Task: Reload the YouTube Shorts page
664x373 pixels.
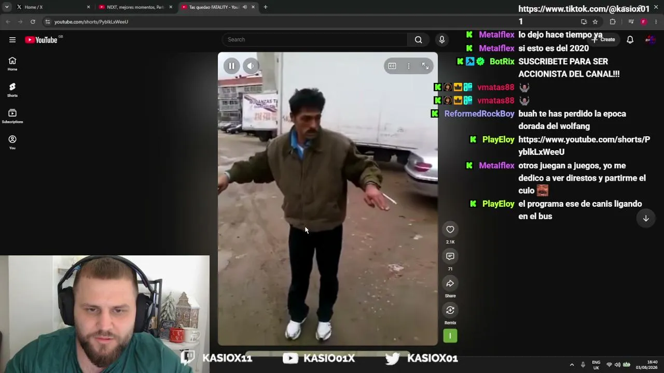Action: coord(33,22)
